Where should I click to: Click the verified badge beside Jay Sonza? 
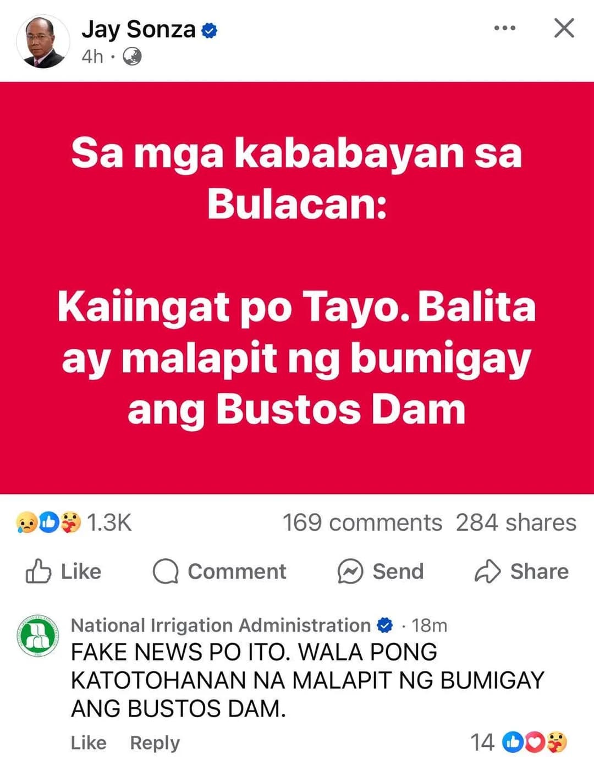pyautogui.click(x=210, y=30)
